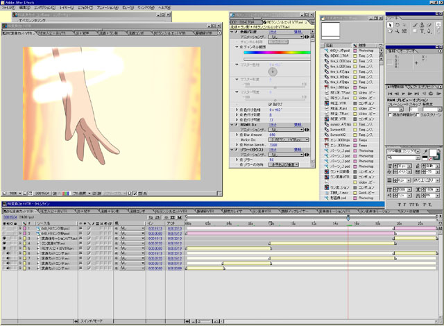Mute audio of timeline layer 7

(8, 258)
